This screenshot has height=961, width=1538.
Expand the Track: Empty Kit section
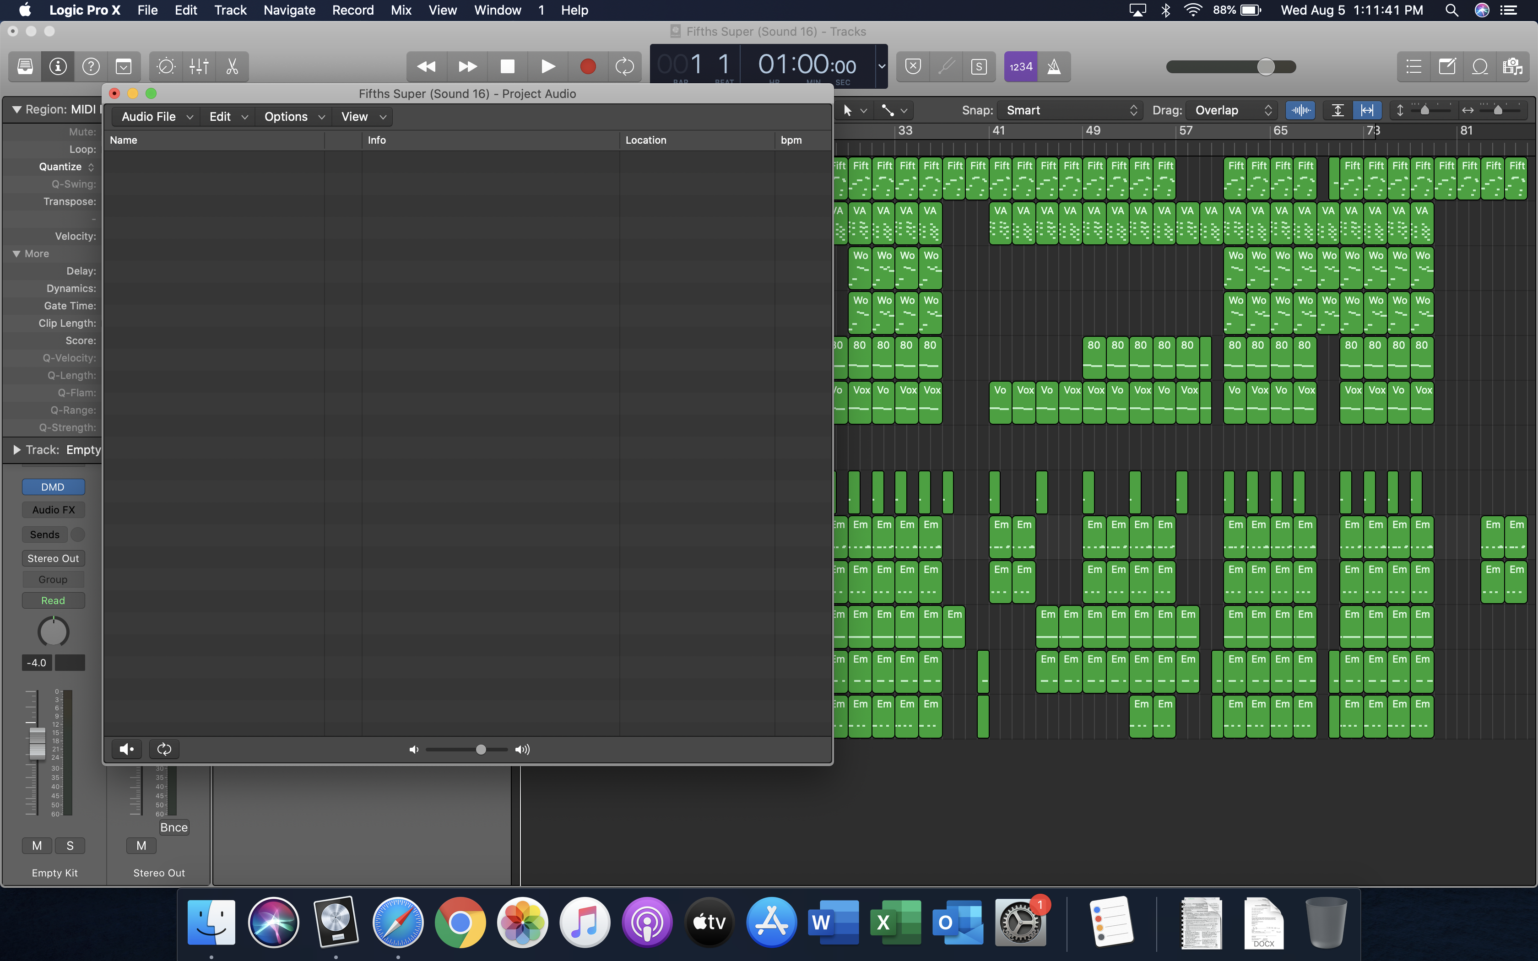(17, 450)
